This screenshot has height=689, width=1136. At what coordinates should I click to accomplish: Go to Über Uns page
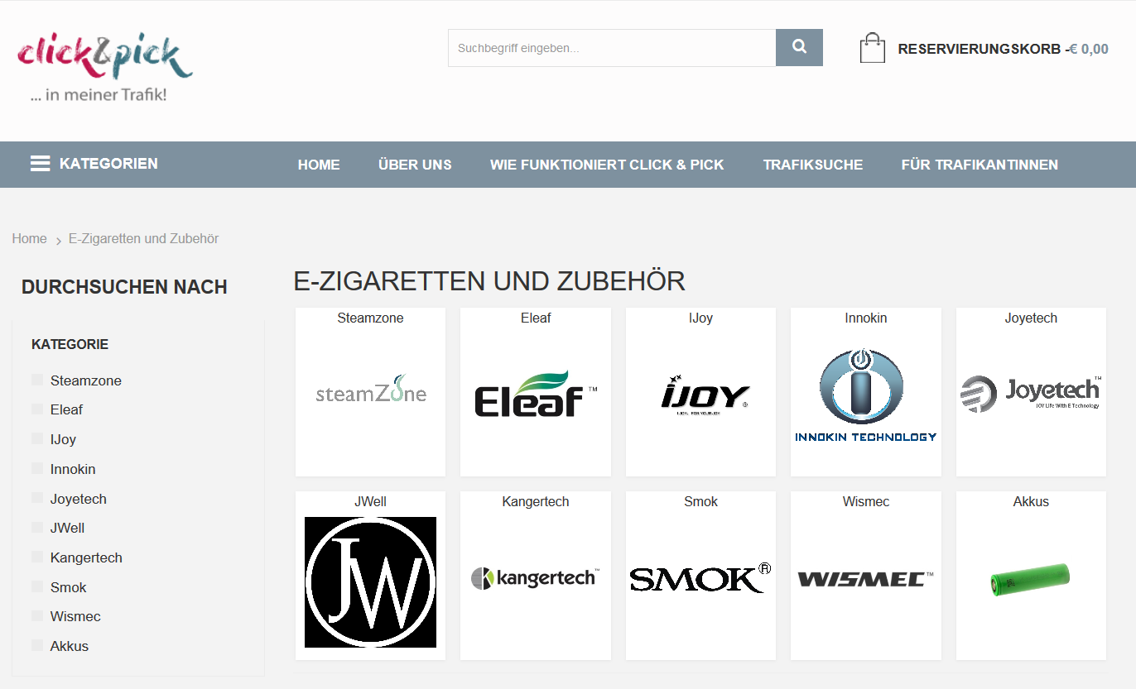click(415, 165)
